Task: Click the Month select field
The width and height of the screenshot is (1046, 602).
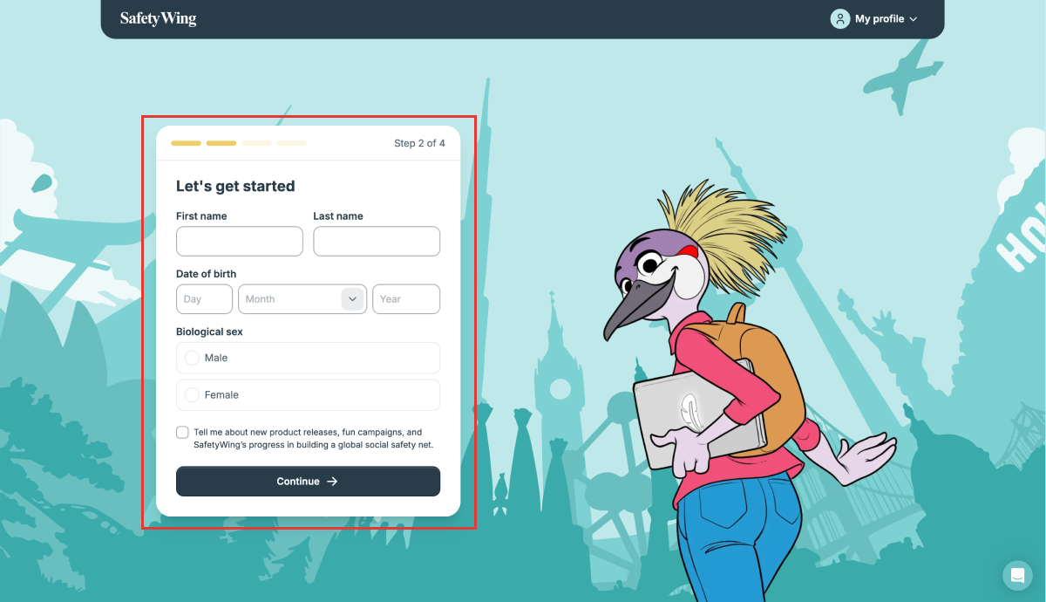Action: click(x=302, y=299)
